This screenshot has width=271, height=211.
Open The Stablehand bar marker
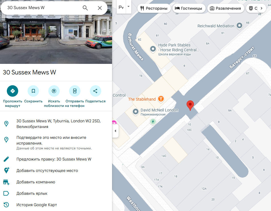pos(161,99)
